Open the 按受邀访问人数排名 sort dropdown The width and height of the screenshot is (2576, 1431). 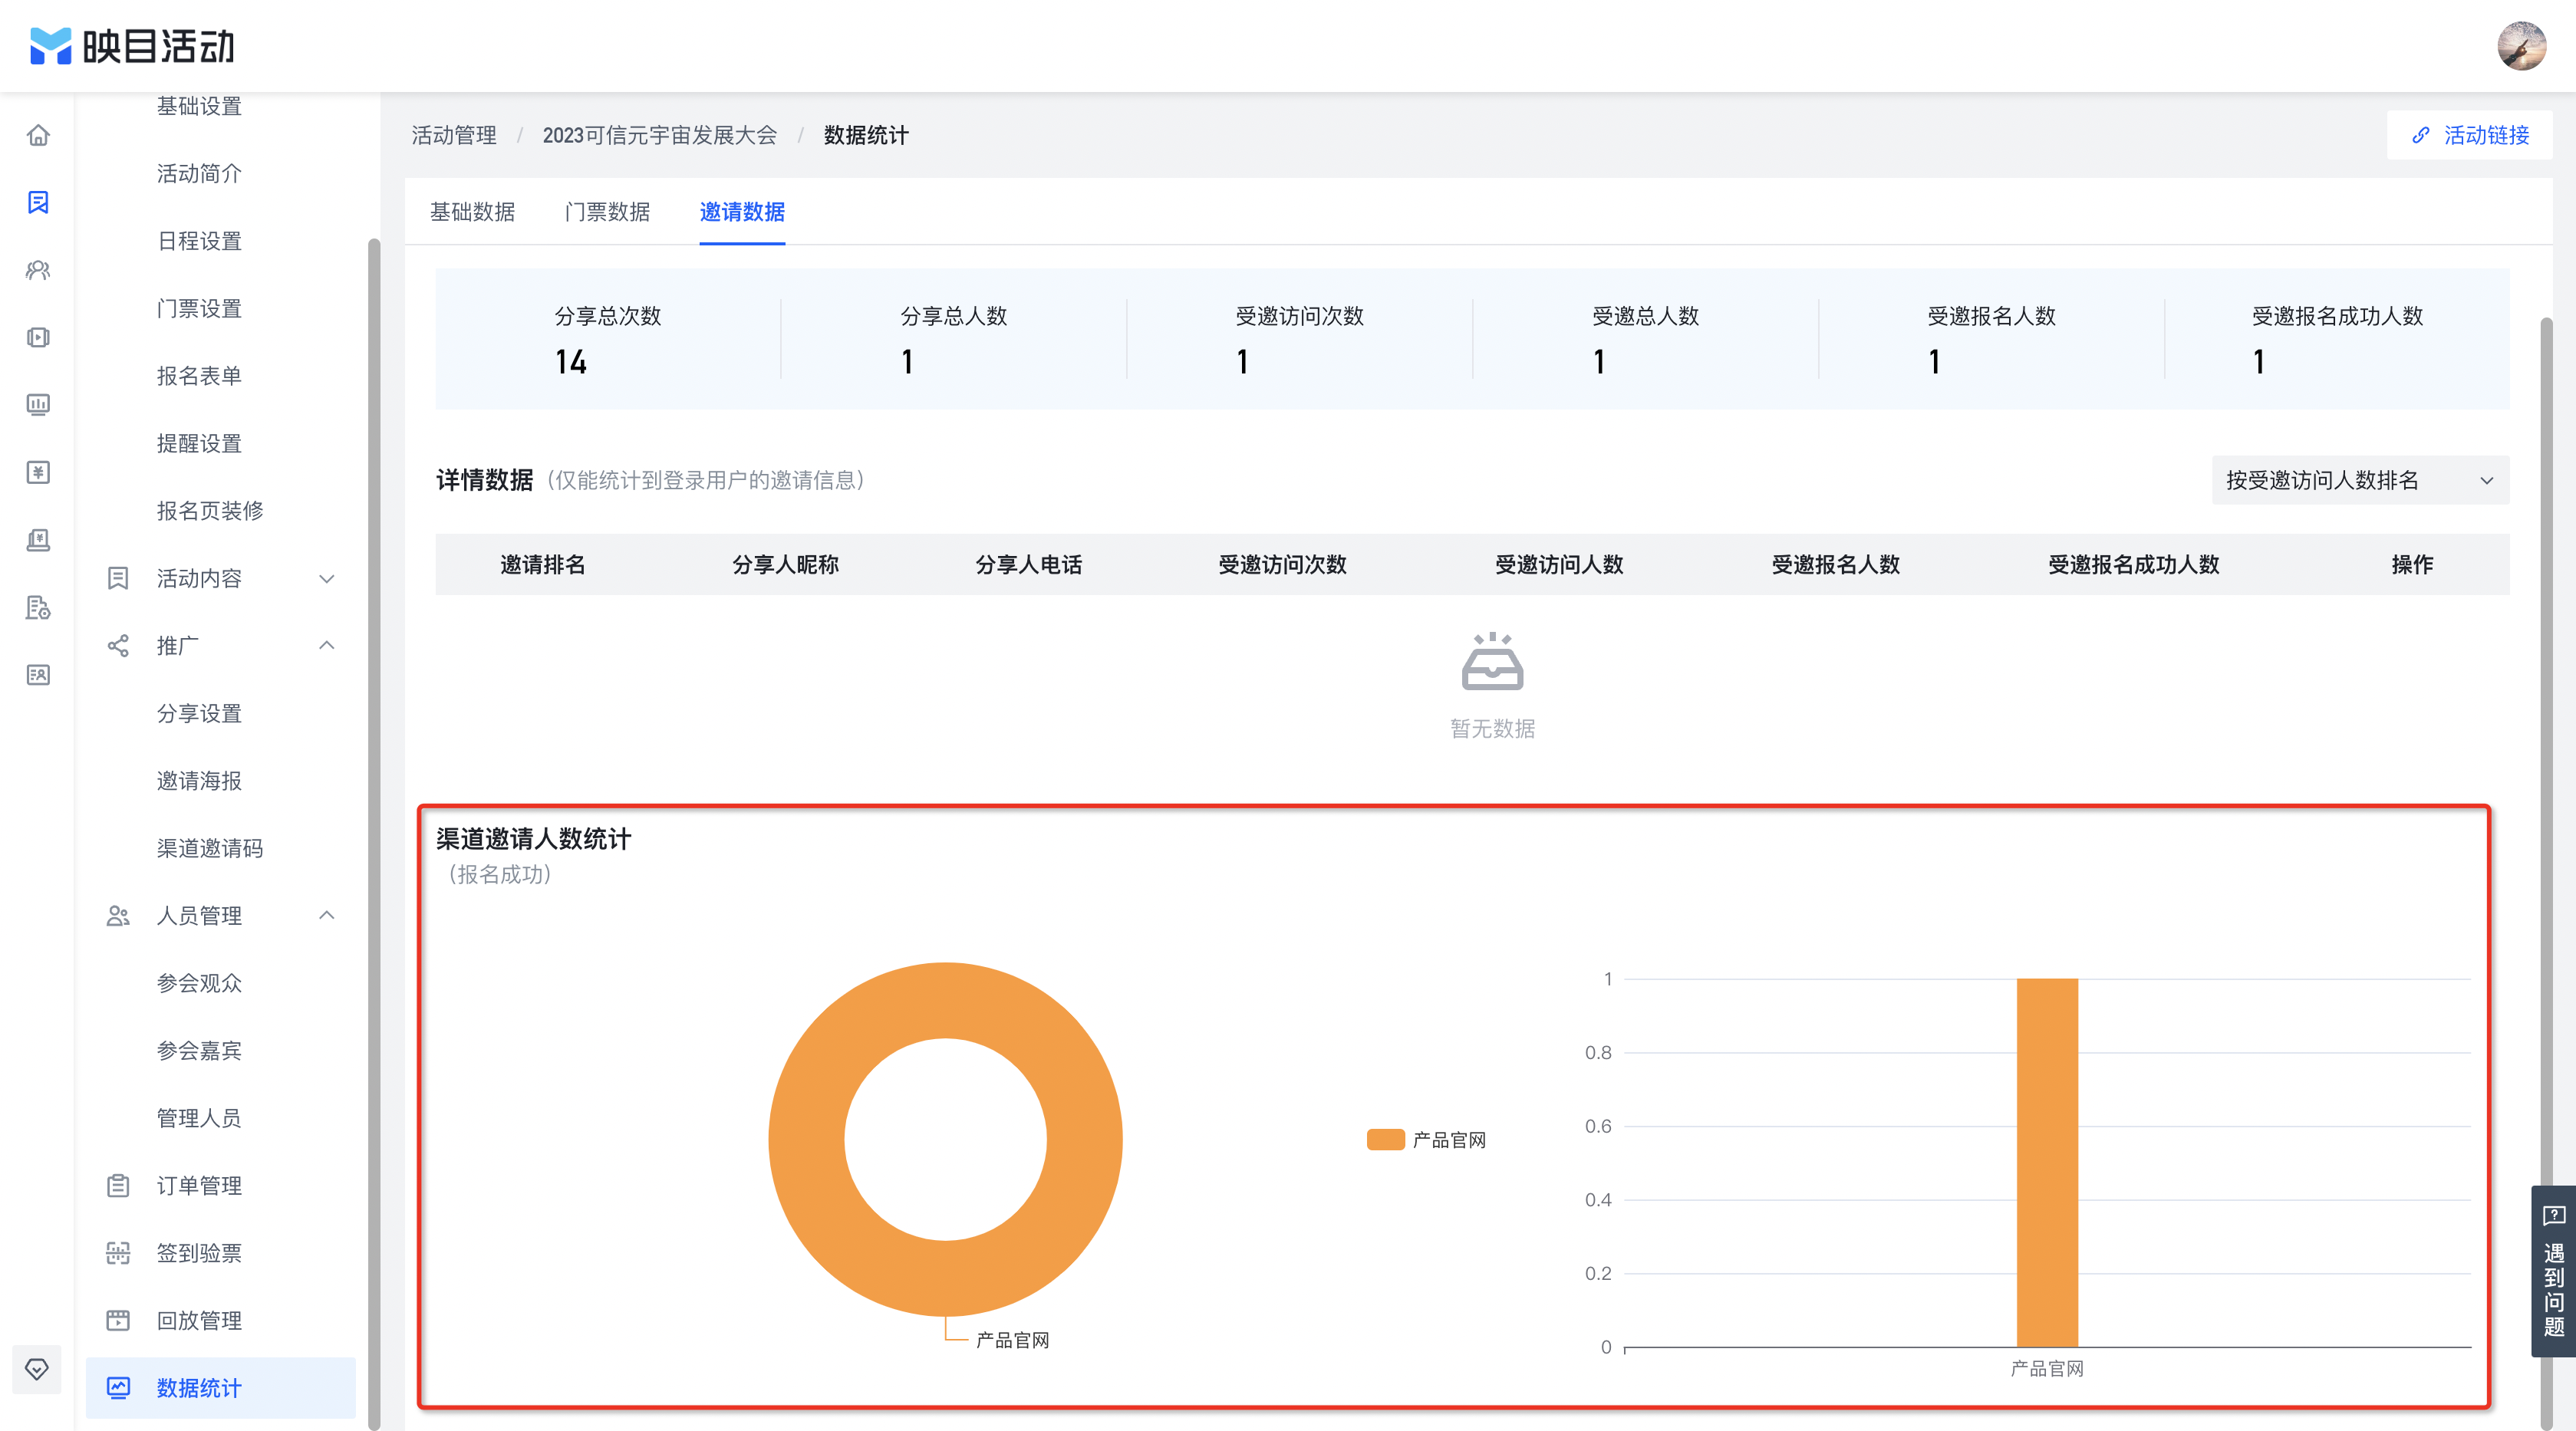click(x=2360, y=480)
